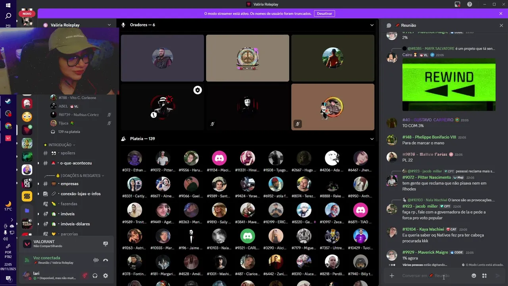Open audience member #11134 - Maci
The height and width of the screenshot is (286, 508).
coord(219,162)
